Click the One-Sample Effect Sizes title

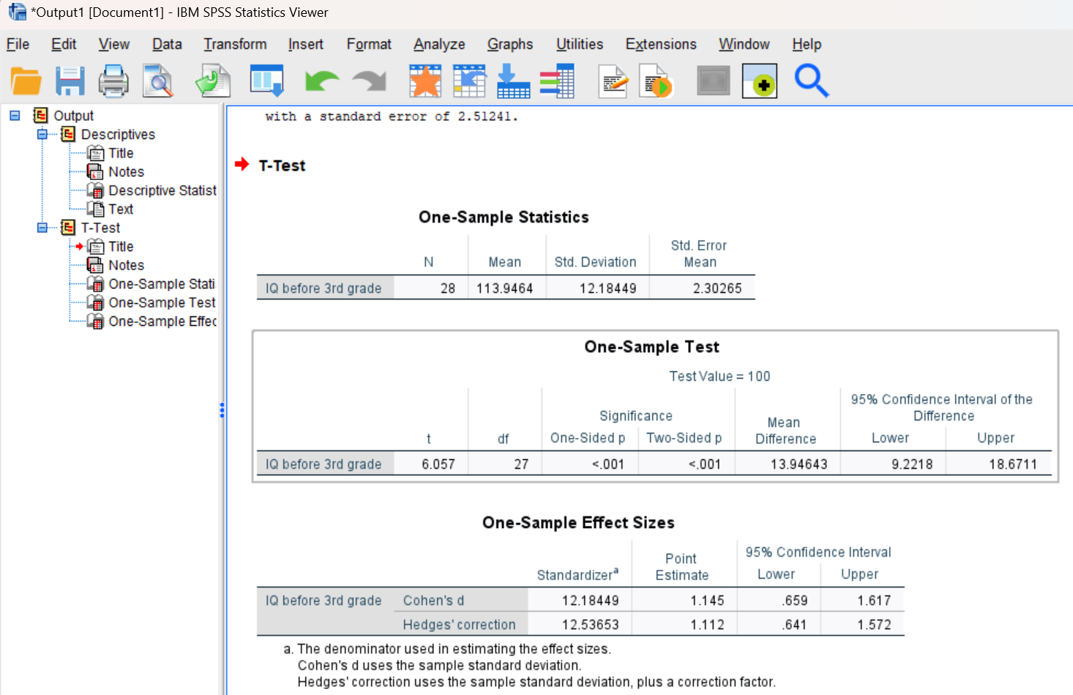(x=578, y=523)
